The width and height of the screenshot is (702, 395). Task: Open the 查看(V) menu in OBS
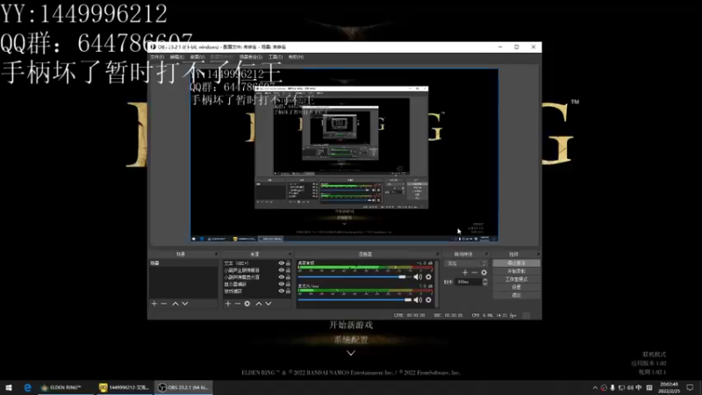pos(197,57)
